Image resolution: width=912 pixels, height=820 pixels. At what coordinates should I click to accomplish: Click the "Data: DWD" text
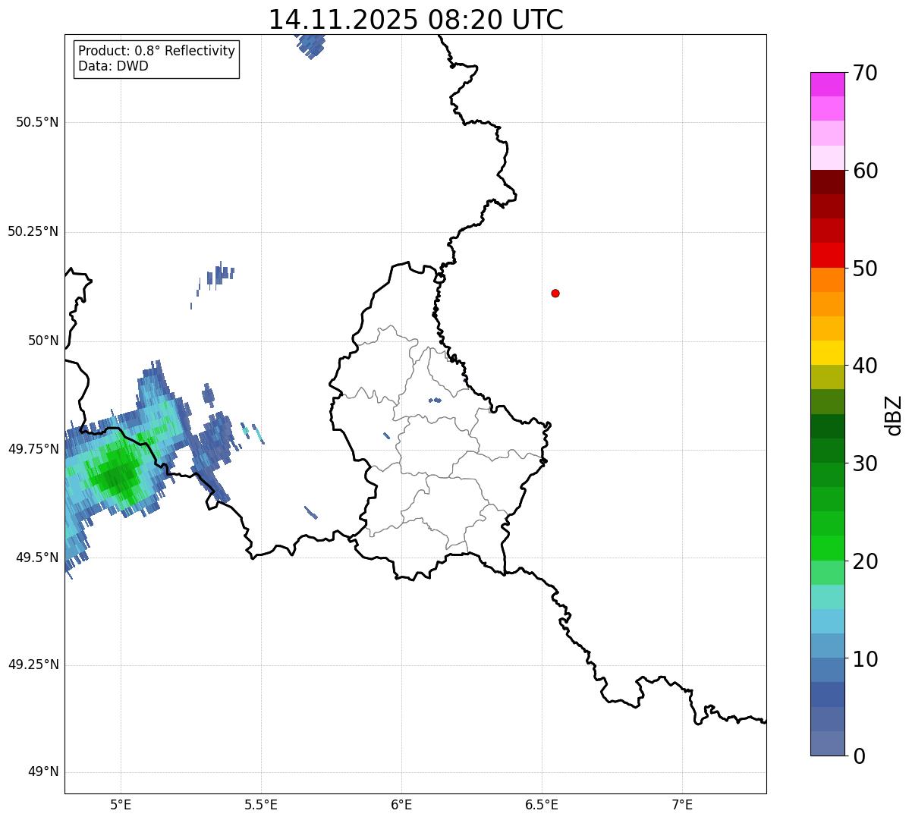pos(113,66)
